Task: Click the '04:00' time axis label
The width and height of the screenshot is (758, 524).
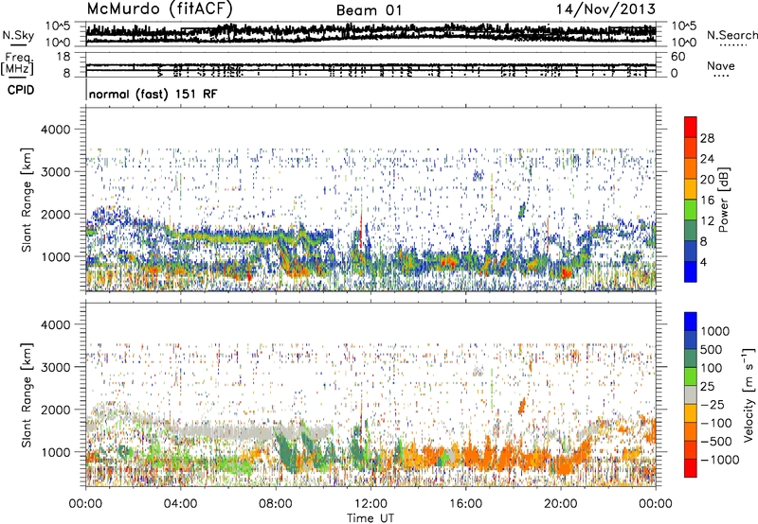Action: [x=180, y=504]
